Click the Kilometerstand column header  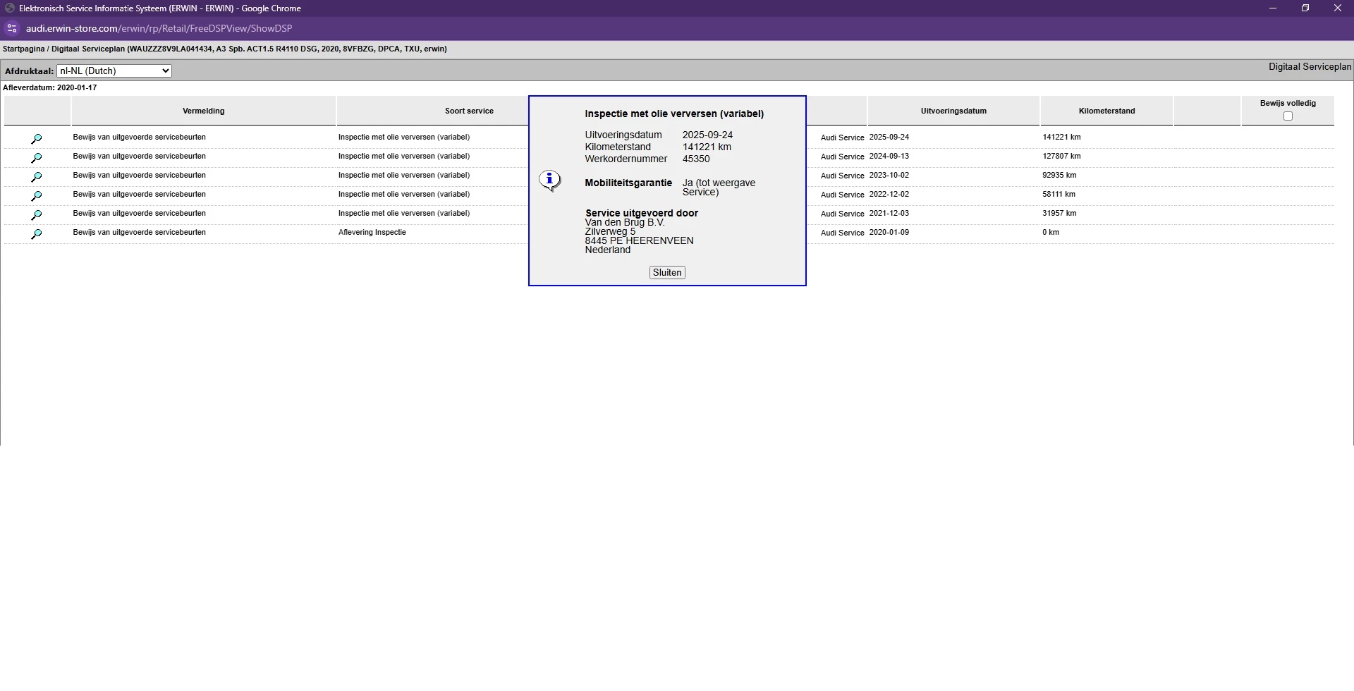[1106, 111]
